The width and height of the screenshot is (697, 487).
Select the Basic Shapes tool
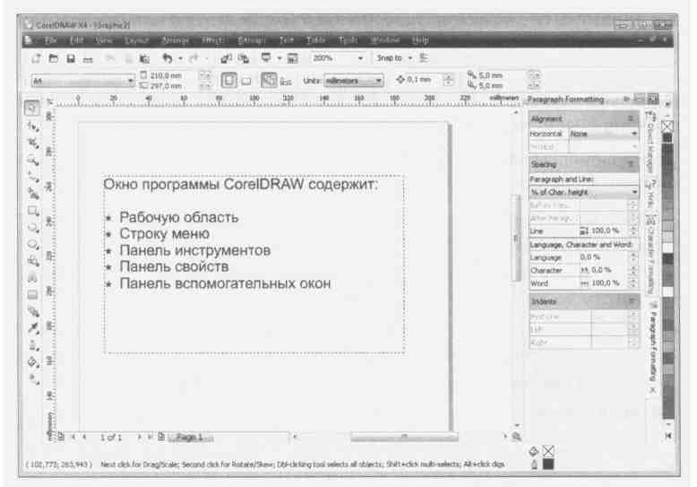pos(32,261)
